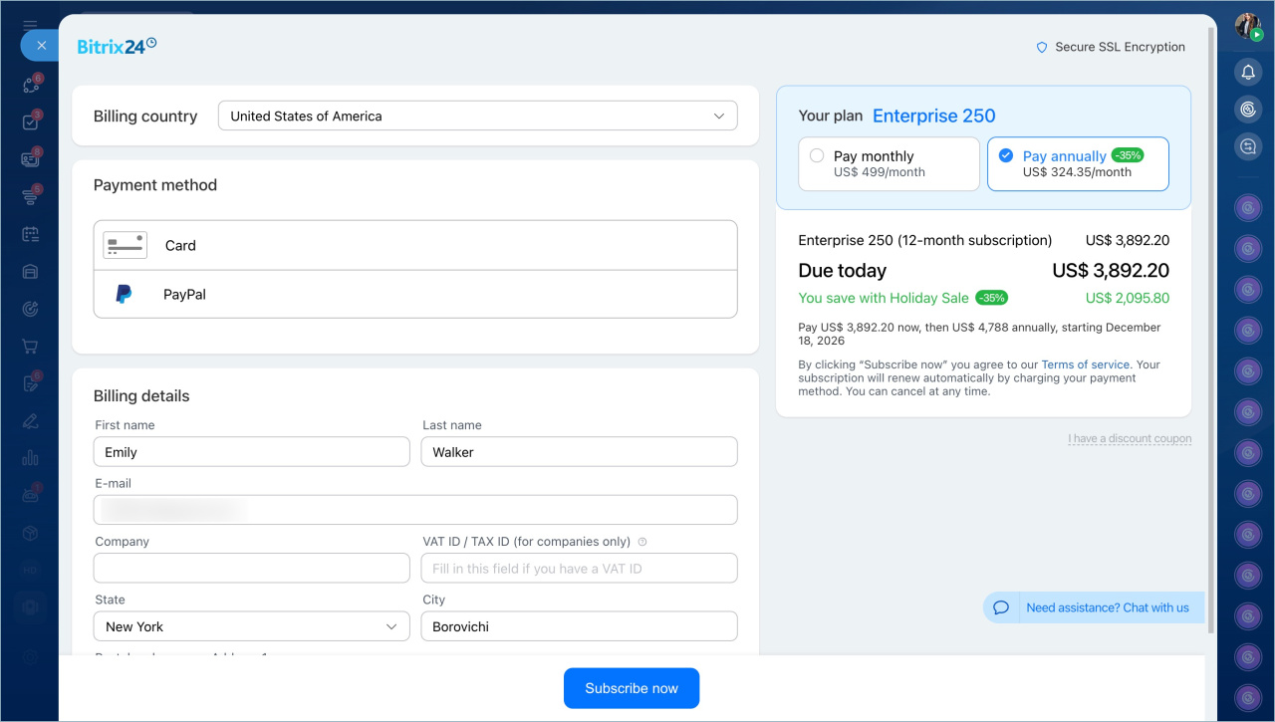This screenshot has width=1275, height=722.
Task: Click the City field containing Borovichi
Action: 580,626
